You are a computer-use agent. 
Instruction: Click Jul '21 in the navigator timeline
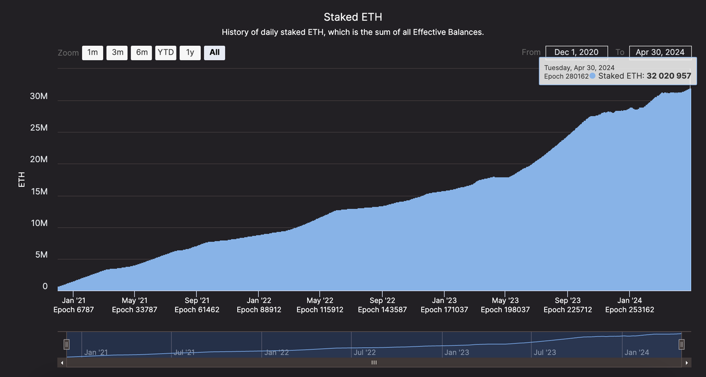tap(184, 352)
